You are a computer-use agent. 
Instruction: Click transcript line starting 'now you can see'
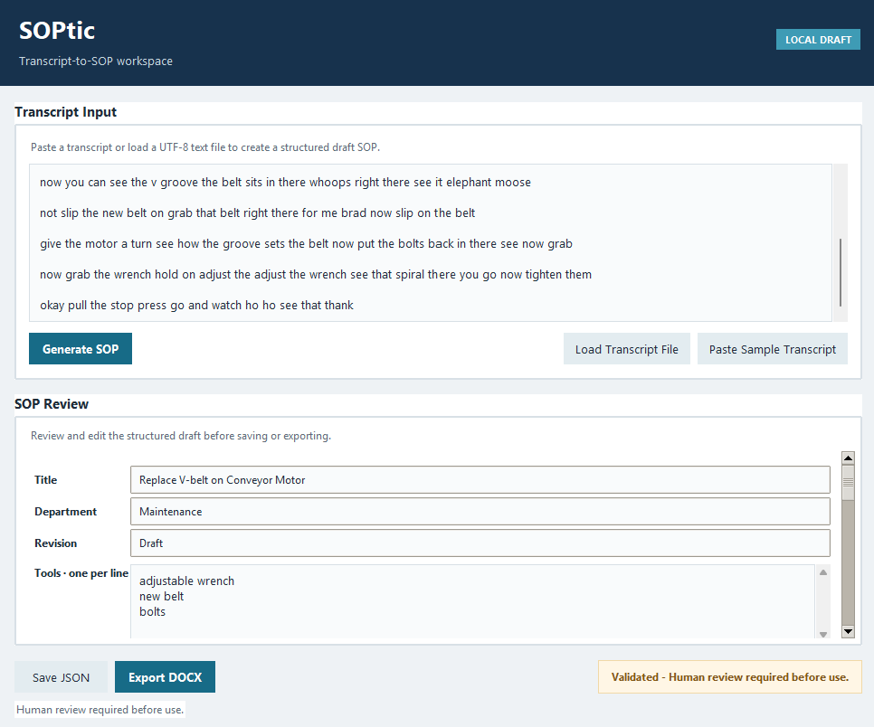click(285, 182)
